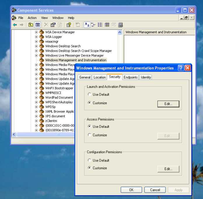
Task: Restore the inner MDI window
Action: tap(186, 18)
